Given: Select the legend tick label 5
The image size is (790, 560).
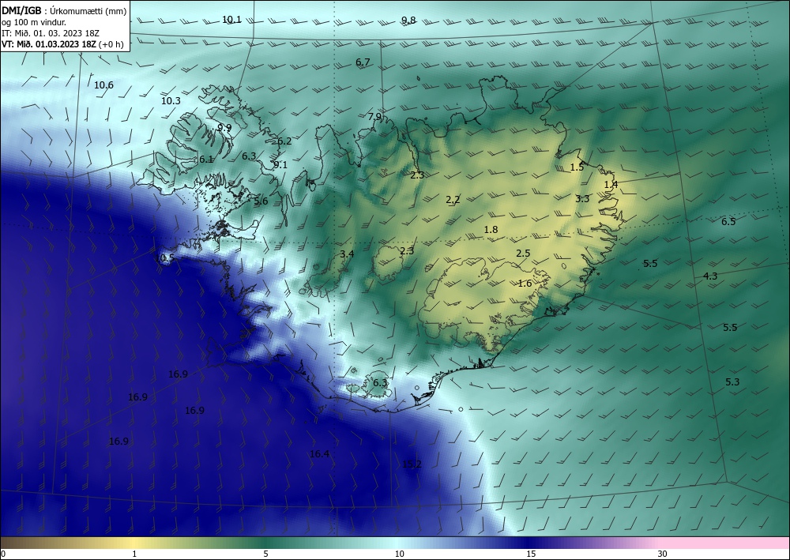Looking at the screenshot, I should tap(265, 554).
